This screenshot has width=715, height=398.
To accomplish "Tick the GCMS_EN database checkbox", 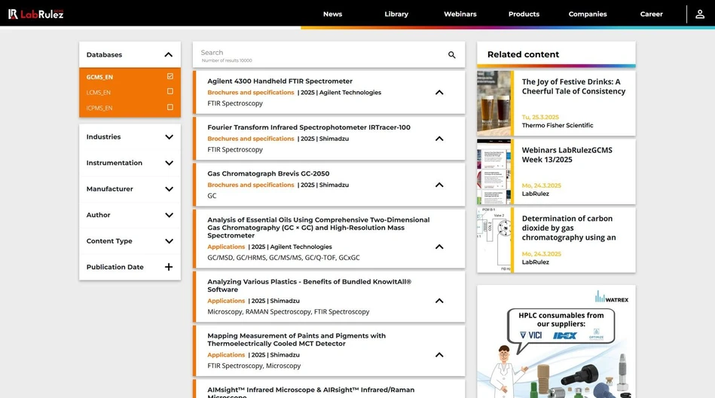I will [x=170, y=76].
